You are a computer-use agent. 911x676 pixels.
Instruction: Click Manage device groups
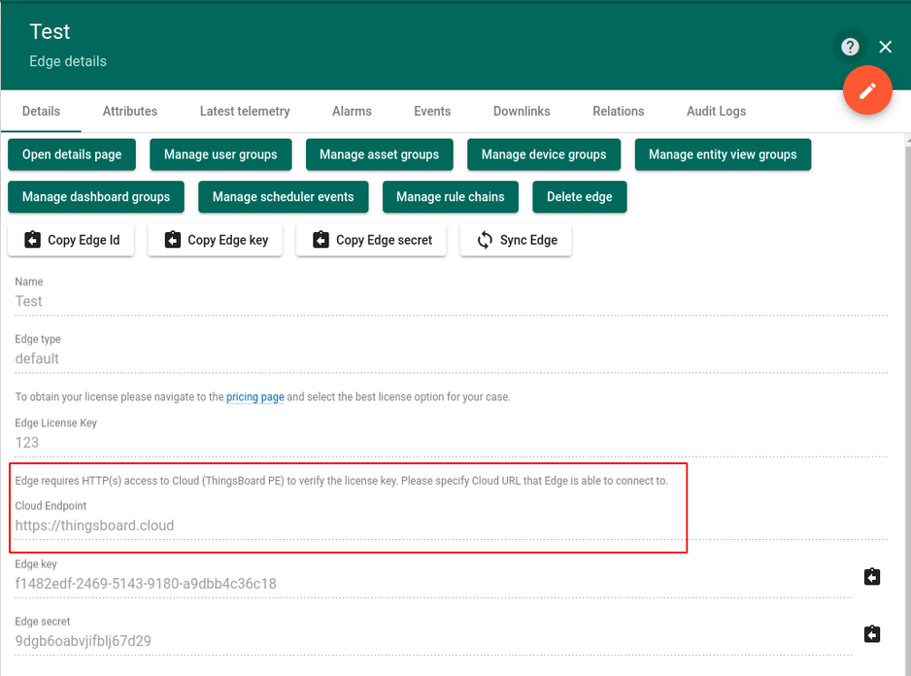point(543,154)
